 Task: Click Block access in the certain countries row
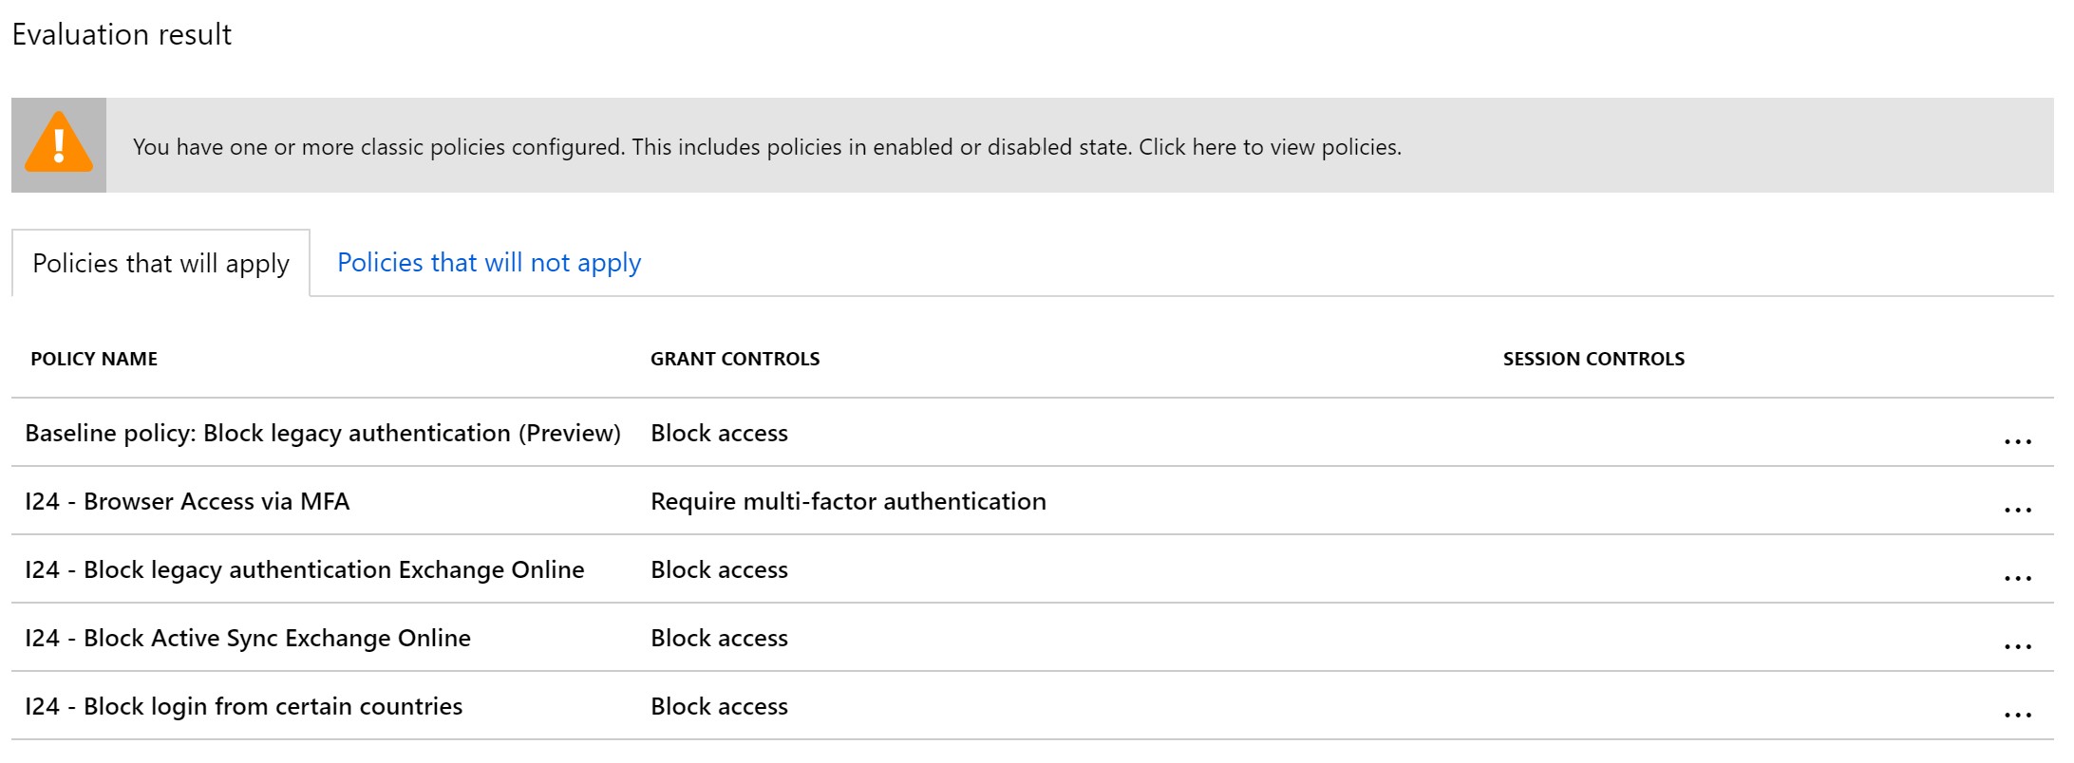719,706
